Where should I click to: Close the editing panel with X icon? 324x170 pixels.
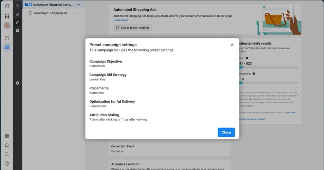point(18,6)
